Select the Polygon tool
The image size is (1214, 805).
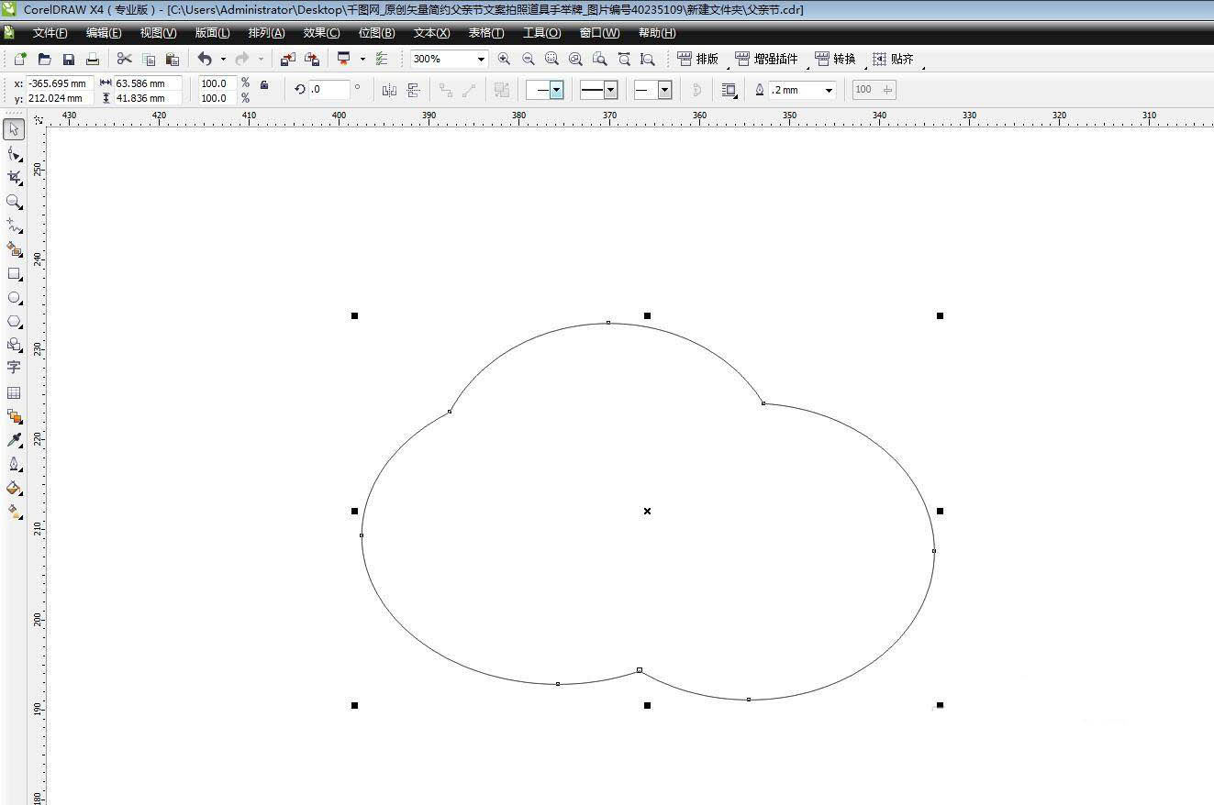[x=14, y=322]
